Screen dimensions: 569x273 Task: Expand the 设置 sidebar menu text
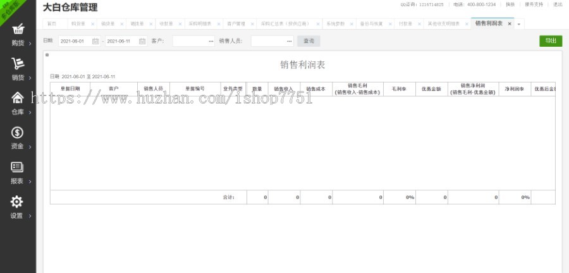tap(16, 215)
